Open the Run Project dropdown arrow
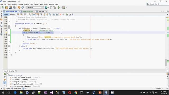The height and width of the screenshot is (95, 169). 61,7
